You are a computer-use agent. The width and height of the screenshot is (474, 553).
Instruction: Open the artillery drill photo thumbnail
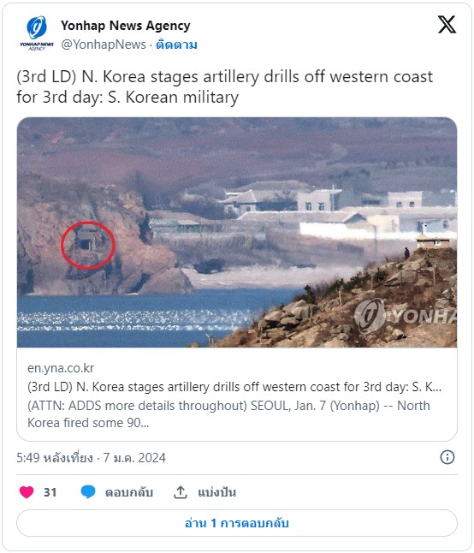click(x=237, y=233)
